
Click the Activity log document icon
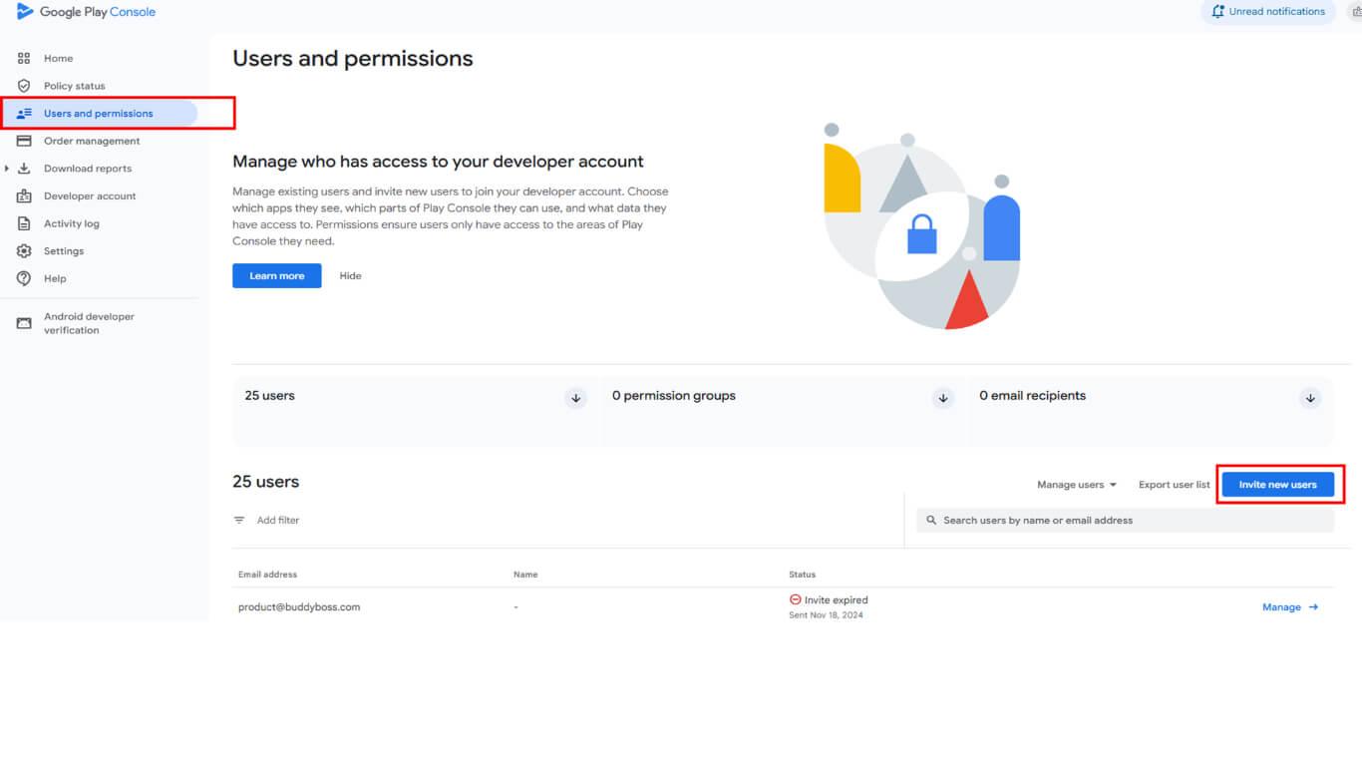coord(24,223)
